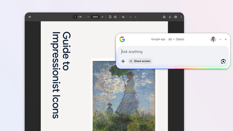
Task: Open Google Lens camera search icon
Action: coord(223,61)
